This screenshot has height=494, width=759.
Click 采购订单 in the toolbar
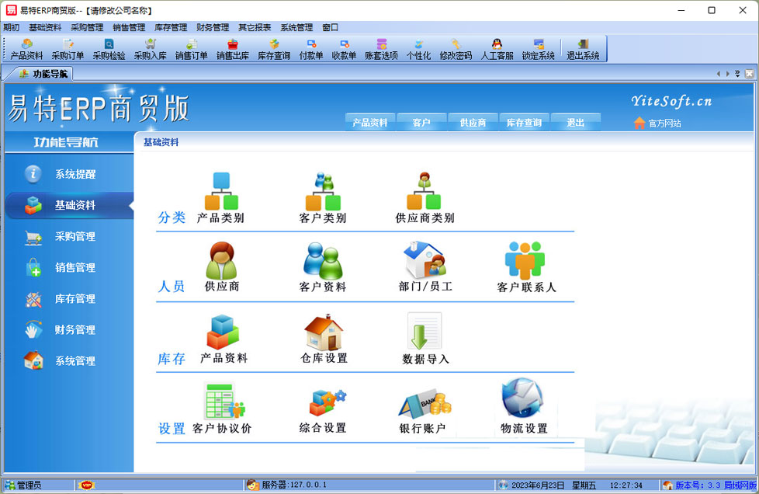click(x=68, y=50)
